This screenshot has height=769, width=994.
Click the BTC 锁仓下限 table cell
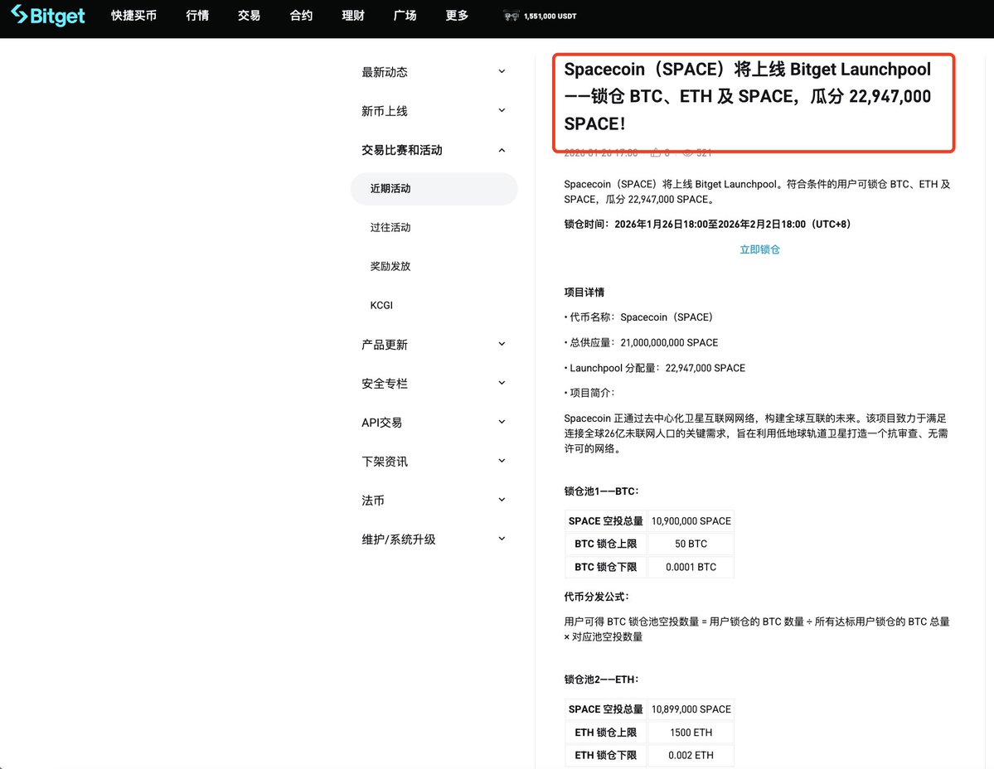[606, 567]
